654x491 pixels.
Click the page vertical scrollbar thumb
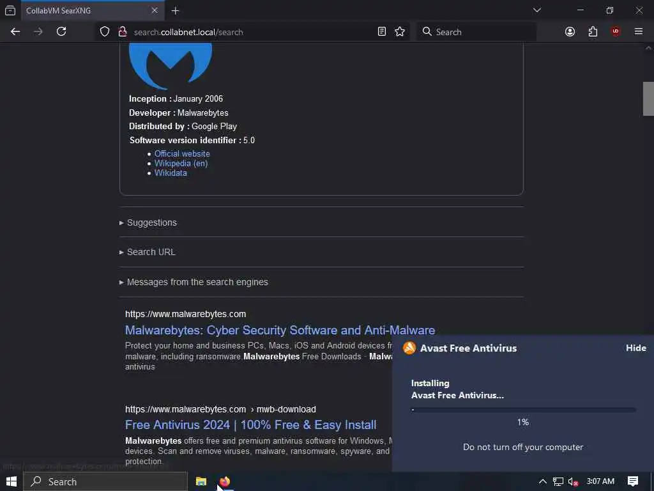pos(648,98)
